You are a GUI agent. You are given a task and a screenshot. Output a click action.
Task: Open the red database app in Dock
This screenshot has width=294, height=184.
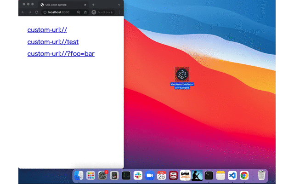[x=173, y=176]
